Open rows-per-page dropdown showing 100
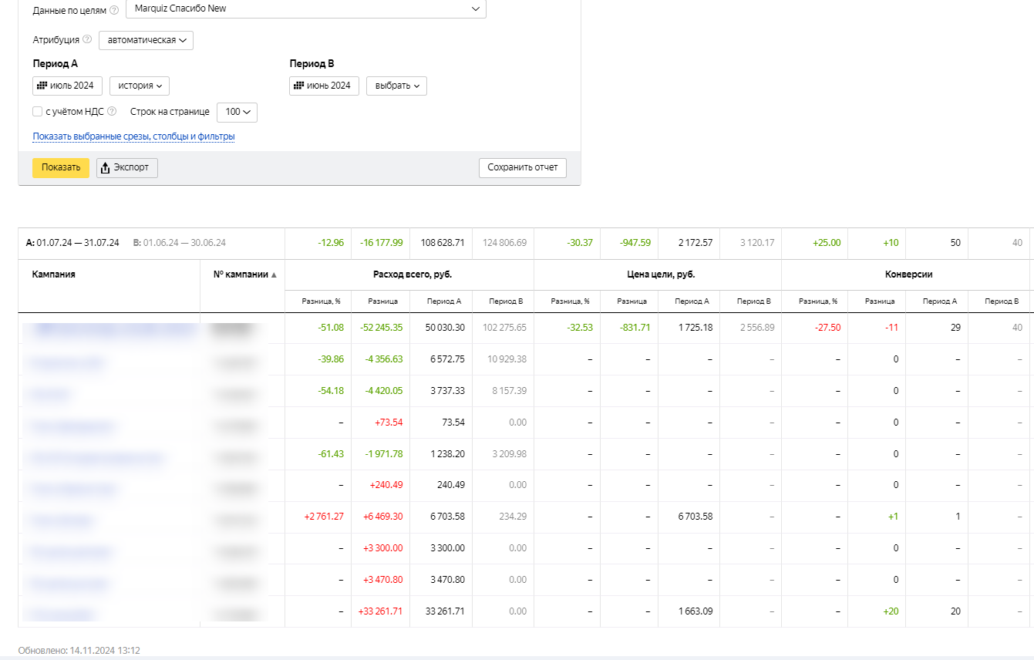 pyautogui.click(x=237, y=113)
